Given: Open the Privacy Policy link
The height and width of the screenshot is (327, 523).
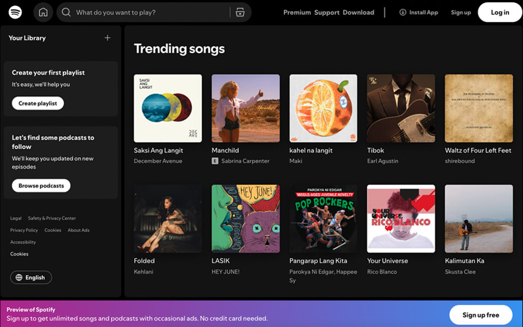Looking at the screenshot, I should (x=24, y=230).
